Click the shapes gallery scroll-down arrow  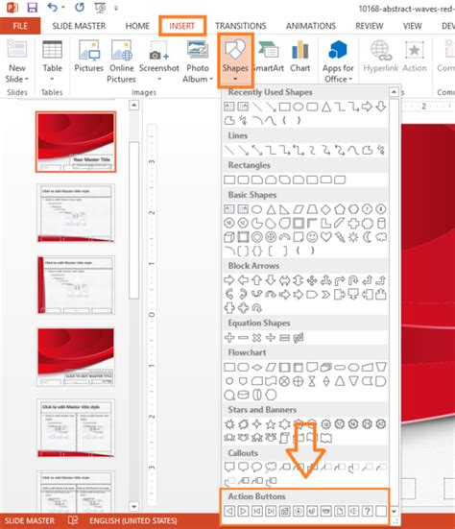tap(394, 512)
